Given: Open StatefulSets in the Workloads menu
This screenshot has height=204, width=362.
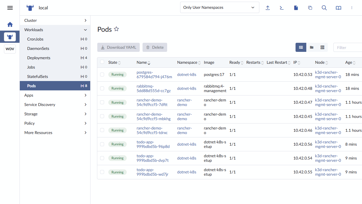Looking at the screenshot, I should (55, 76).
